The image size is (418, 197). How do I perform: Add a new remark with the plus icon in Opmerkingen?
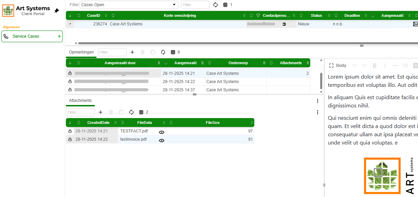[132, 52]
